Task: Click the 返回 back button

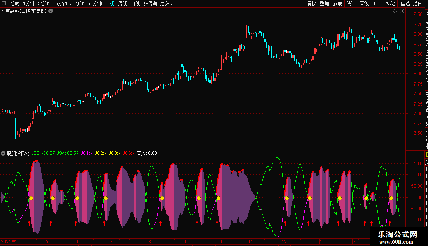Action: click(x=418, y=3)
